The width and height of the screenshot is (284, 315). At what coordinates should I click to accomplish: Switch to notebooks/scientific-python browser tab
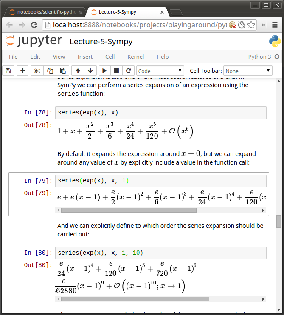tap(45, 12)
